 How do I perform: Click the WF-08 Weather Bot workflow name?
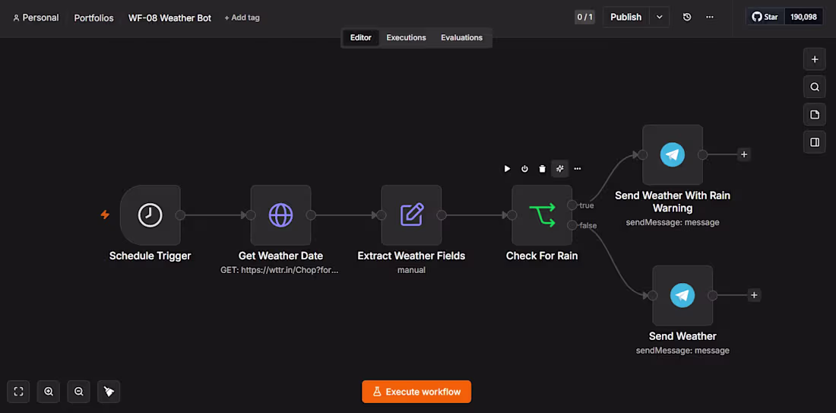169,17
